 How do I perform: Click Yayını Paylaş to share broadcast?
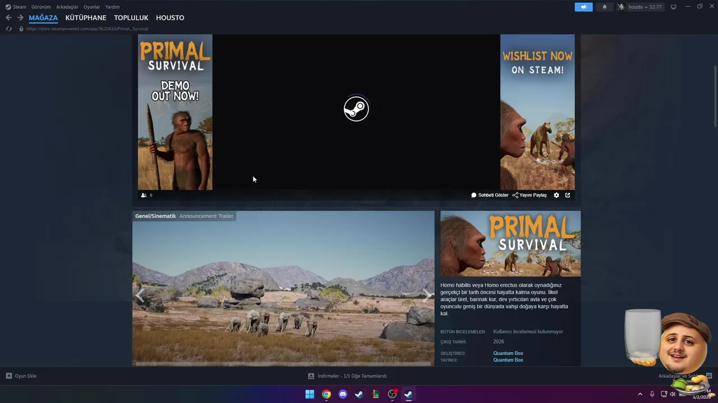coord(530,195)
